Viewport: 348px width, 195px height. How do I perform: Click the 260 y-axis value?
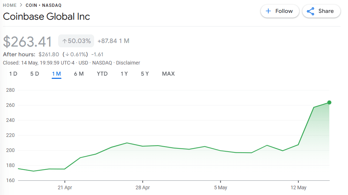pos(10,105)
